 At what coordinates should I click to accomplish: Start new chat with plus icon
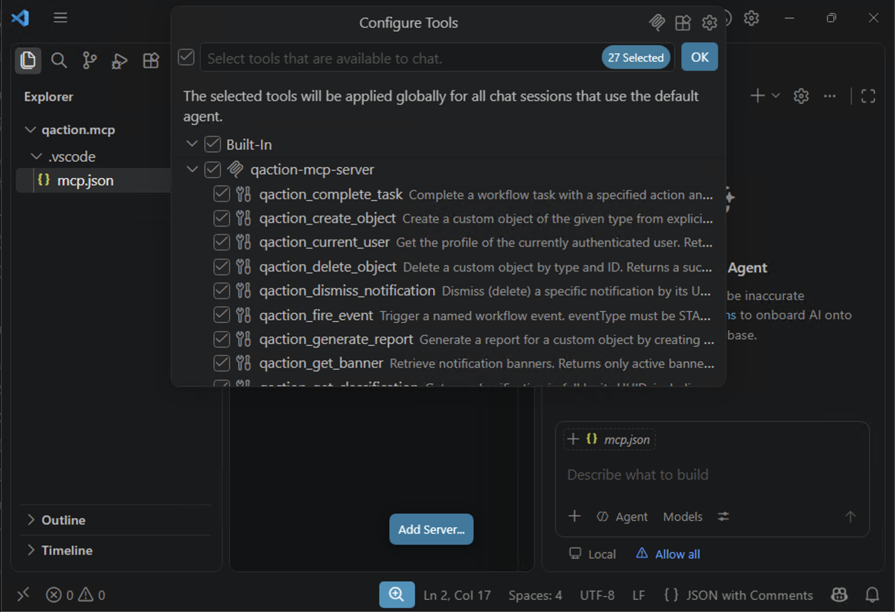(x=757, y=96)
